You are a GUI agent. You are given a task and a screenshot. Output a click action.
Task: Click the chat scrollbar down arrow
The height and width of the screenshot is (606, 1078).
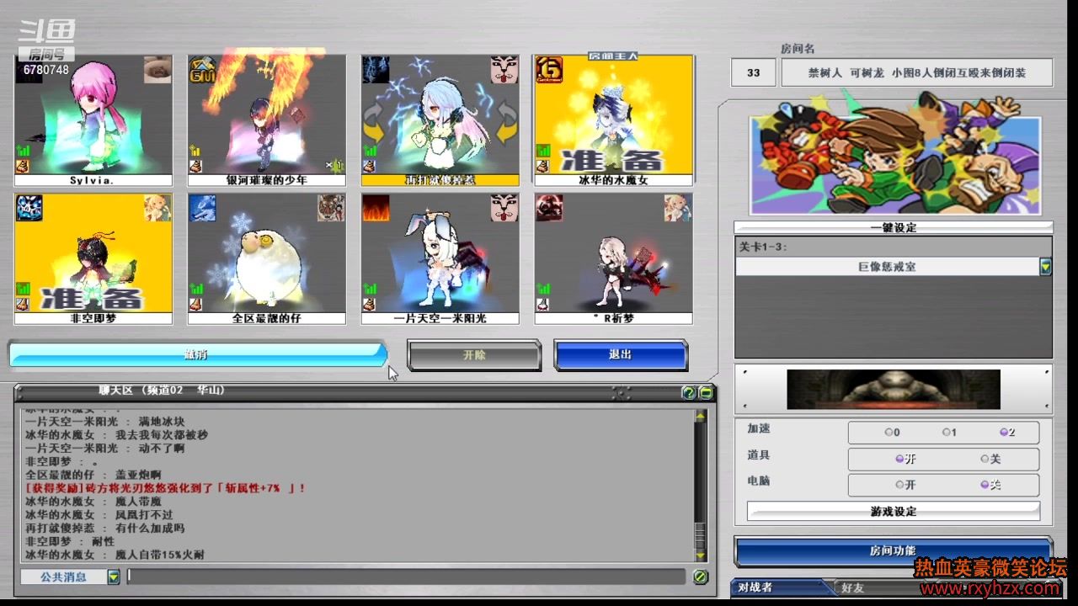701,555
